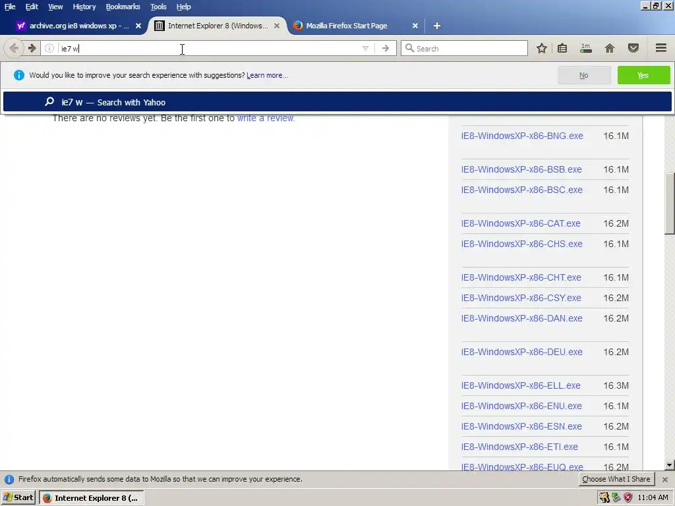Open the Windows Start menu
Screen dimensions: 675x506
pos(18,497)
